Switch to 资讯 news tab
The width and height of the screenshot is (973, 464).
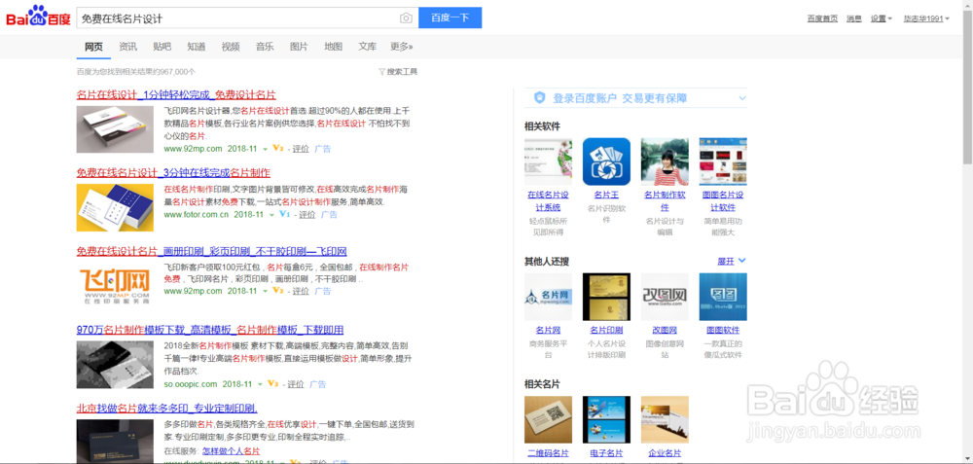[127, 47]
